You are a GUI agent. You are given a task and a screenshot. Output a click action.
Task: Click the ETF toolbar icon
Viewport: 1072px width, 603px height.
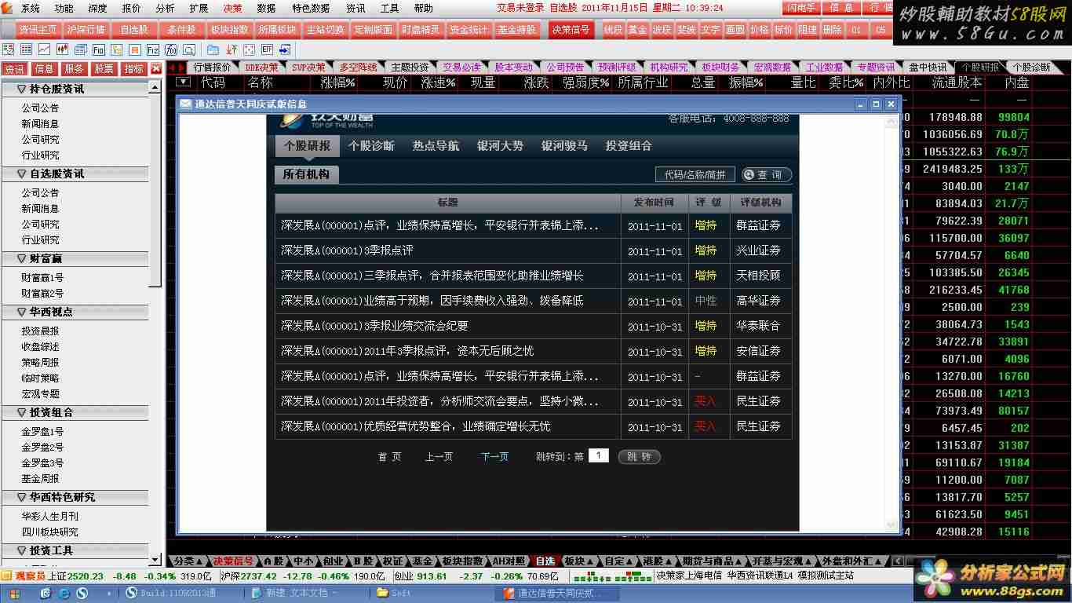267,49
